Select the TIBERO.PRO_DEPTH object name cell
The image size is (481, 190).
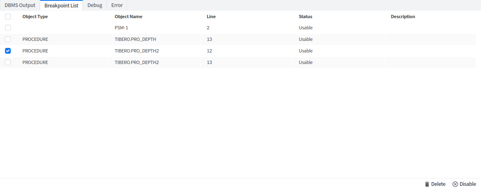click(135, 39)
